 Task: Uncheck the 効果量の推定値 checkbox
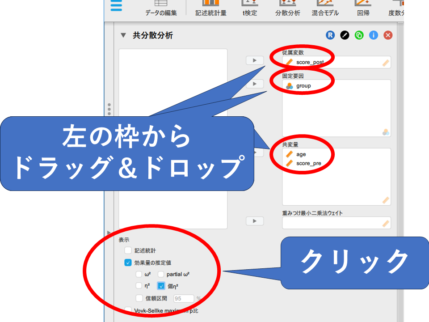coord(128,263)
